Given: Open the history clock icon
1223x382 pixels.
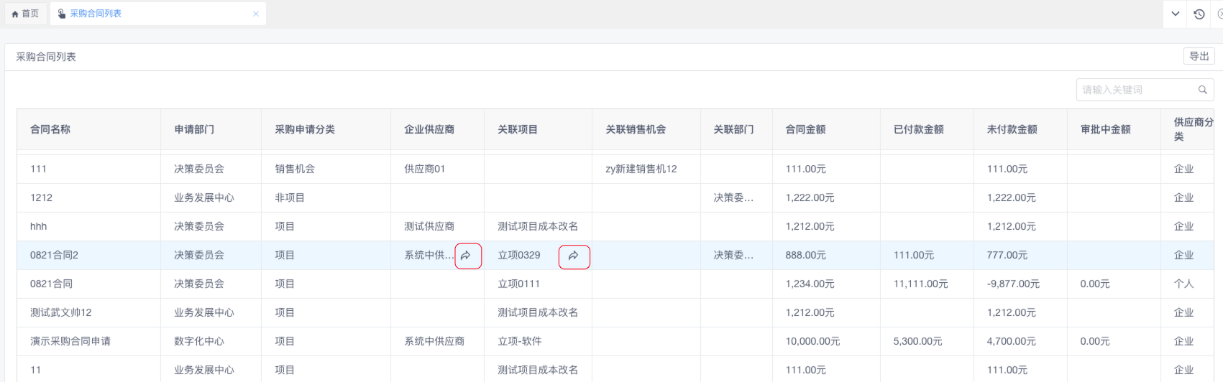Looking at the screenshot, I should pyautogui.click(x=1199, y=14).
